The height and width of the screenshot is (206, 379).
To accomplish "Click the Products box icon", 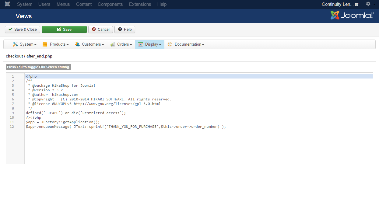I will (x=45, y=44).
